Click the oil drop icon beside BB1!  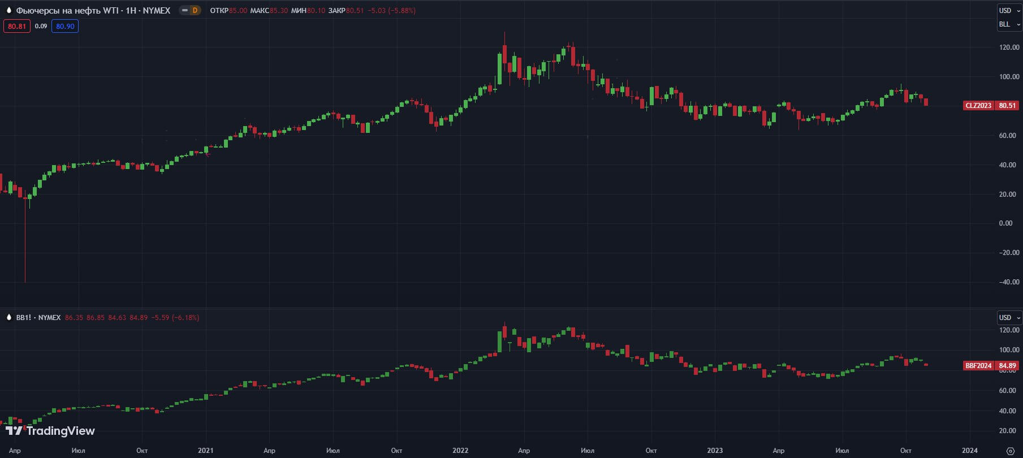pyautogui.click(x=8, y=317)
